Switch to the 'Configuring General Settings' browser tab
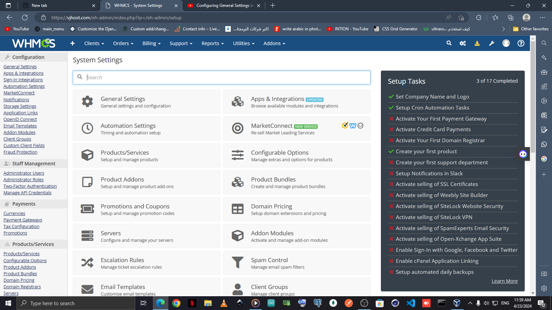Screen dimensions: 552x310 (224, 6)
